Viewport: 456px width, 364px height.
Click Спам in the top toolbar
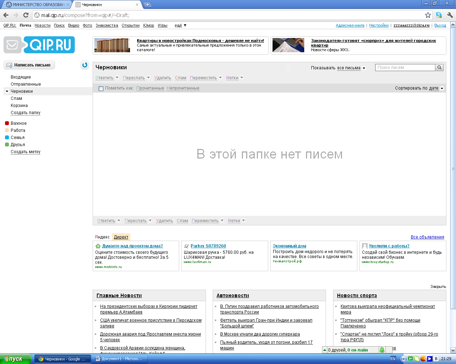181,78
